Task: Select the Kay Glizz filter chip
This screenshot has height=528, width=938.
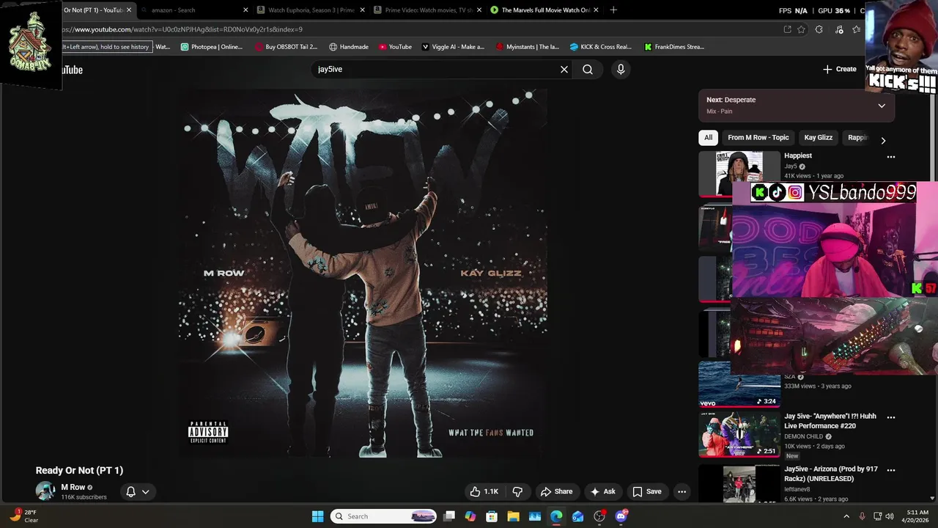Action: click(x=818, y=137)
